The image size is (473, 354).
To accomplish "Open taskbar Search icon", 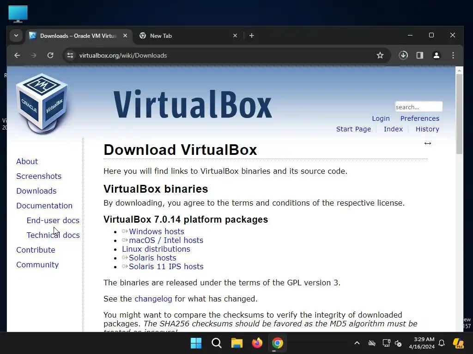I will pyautogui.click(x=217, y=343).
